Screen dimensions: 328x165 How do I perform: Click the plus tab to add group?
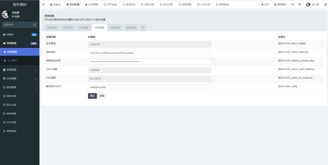(143, 28)
